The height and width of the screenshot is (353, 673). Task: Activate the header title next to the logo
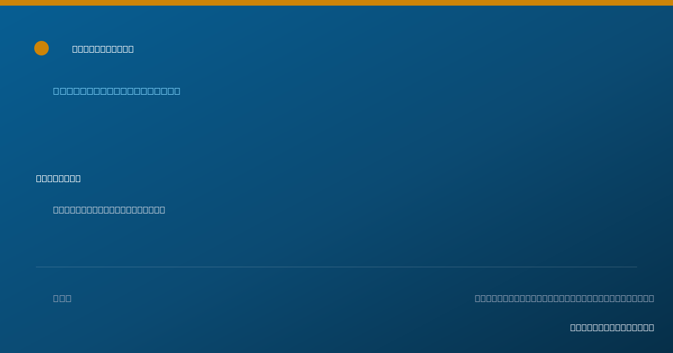pyautogui.click(x=103, y=49)
